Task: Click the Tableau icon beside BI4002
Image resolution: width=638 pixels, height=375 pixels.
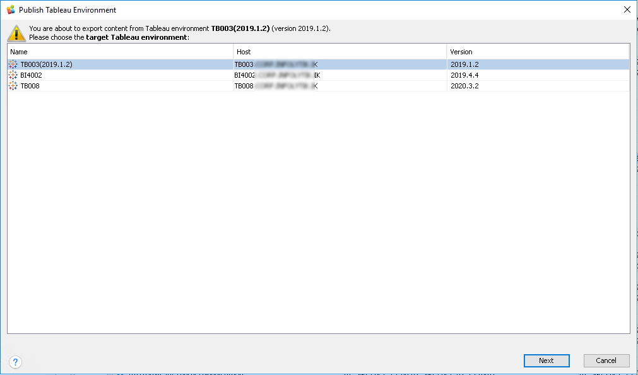Action: [13, 75]
